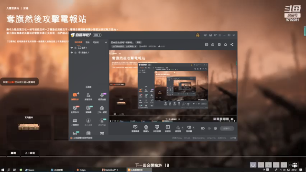Toggle the orientation pill next to the Douyu logo
The image size is (306, 172).
(x=97, y=35)
